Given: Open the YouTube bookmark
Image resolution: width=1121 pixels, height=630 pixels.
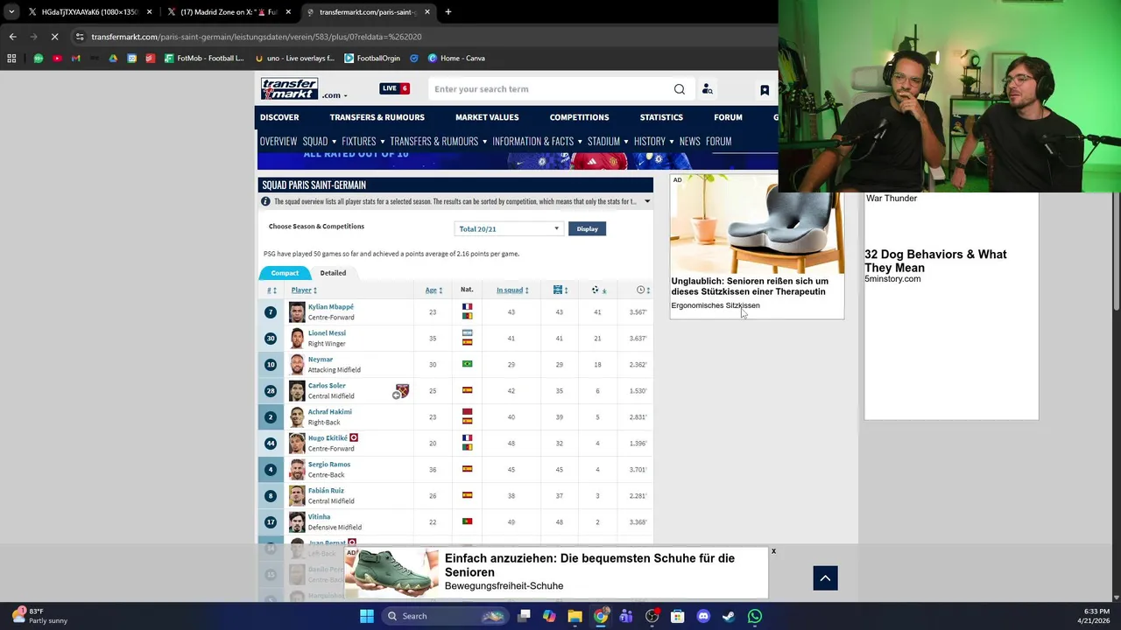Looking at the screenshot, I should pos(57,58).
